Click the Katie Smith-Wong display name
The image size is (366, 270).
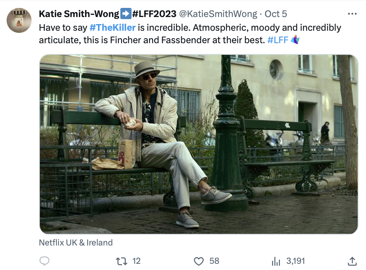[78, 14]
